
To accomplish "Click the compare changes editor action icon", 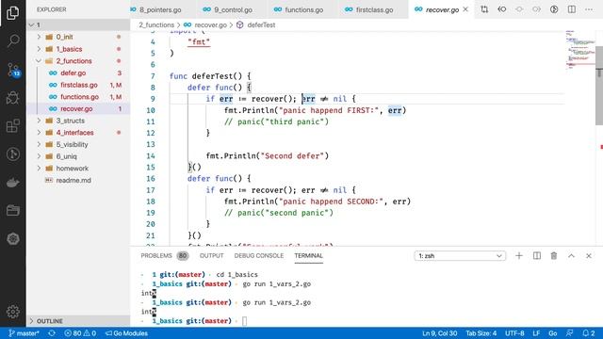I will (x=484, y=9).
